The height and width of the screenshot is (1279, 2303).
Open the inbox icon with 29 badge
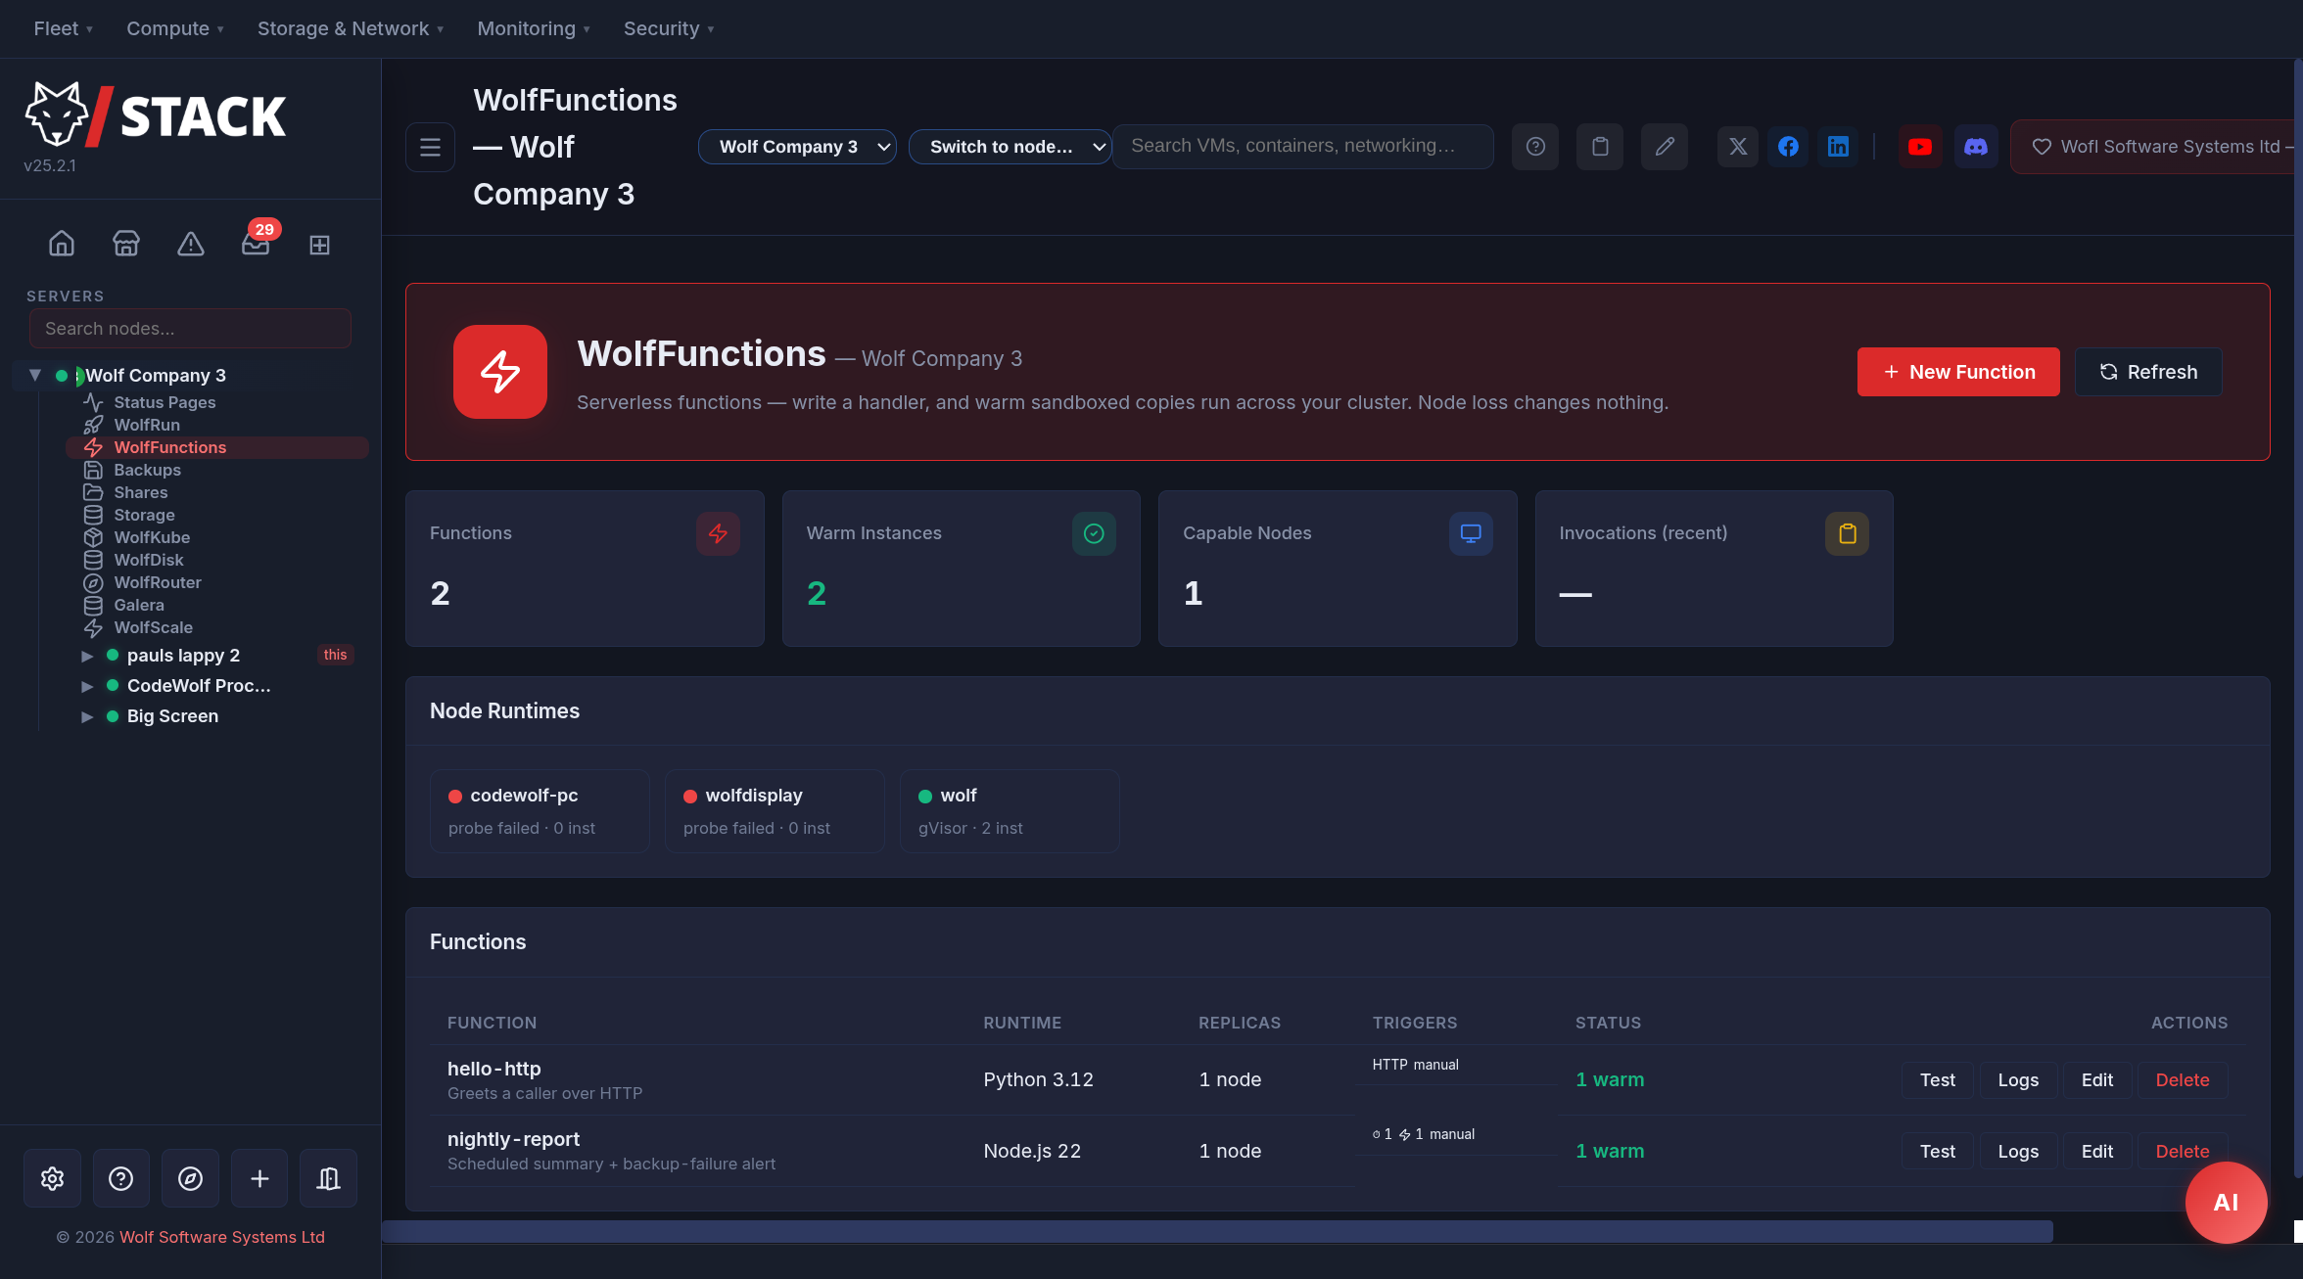(256, 244)
